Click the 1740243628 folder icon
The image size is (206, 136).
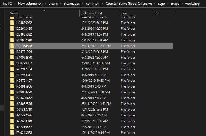pyautogui.click(x=12, y=133)
